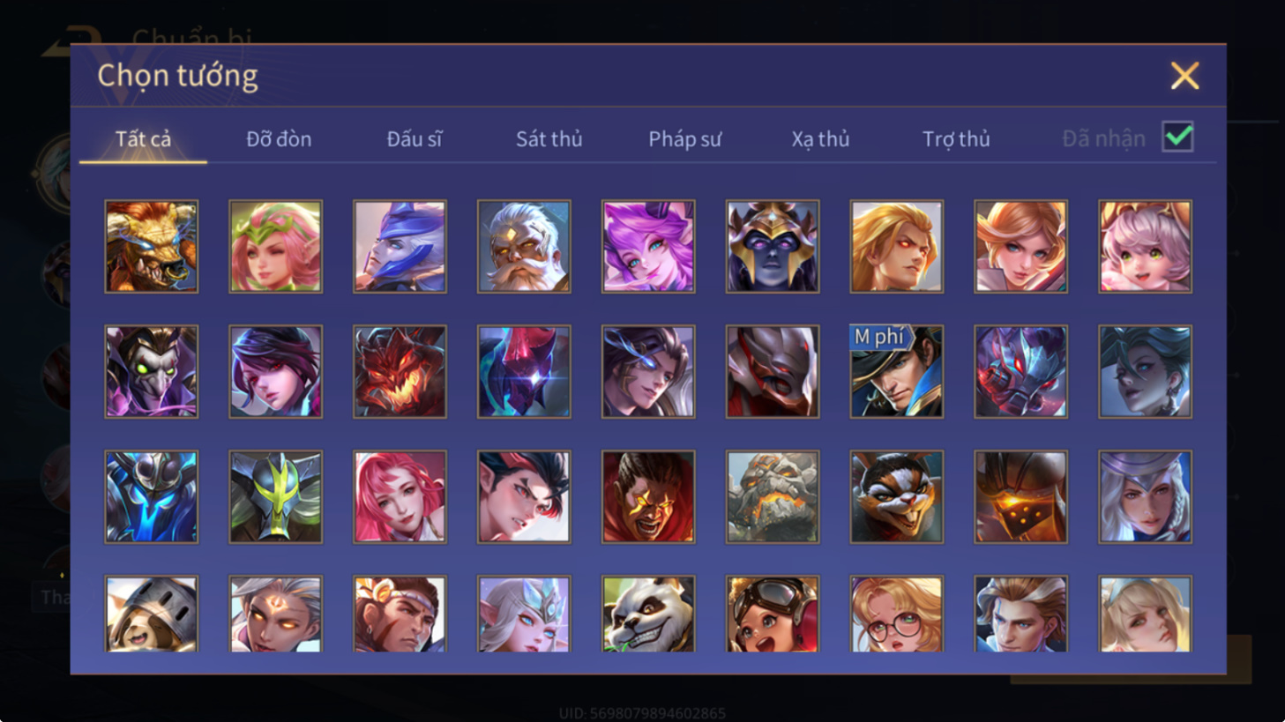Select the panda hero portrait
The height and width of the screenshot is (722, 1285).
(x=648, y=614)
